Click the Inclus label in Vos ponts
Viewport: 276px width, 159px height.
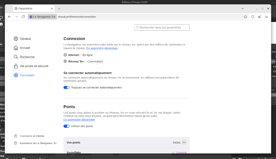[177, 142]
